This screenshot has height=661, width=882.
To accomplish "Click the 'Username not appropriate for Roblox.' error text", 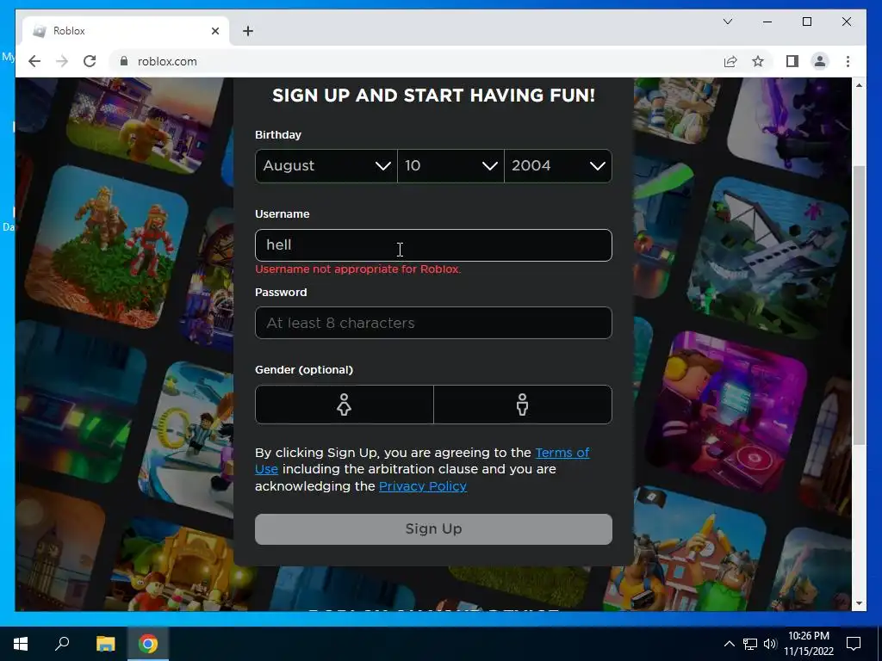I will [x=357, y=269].
